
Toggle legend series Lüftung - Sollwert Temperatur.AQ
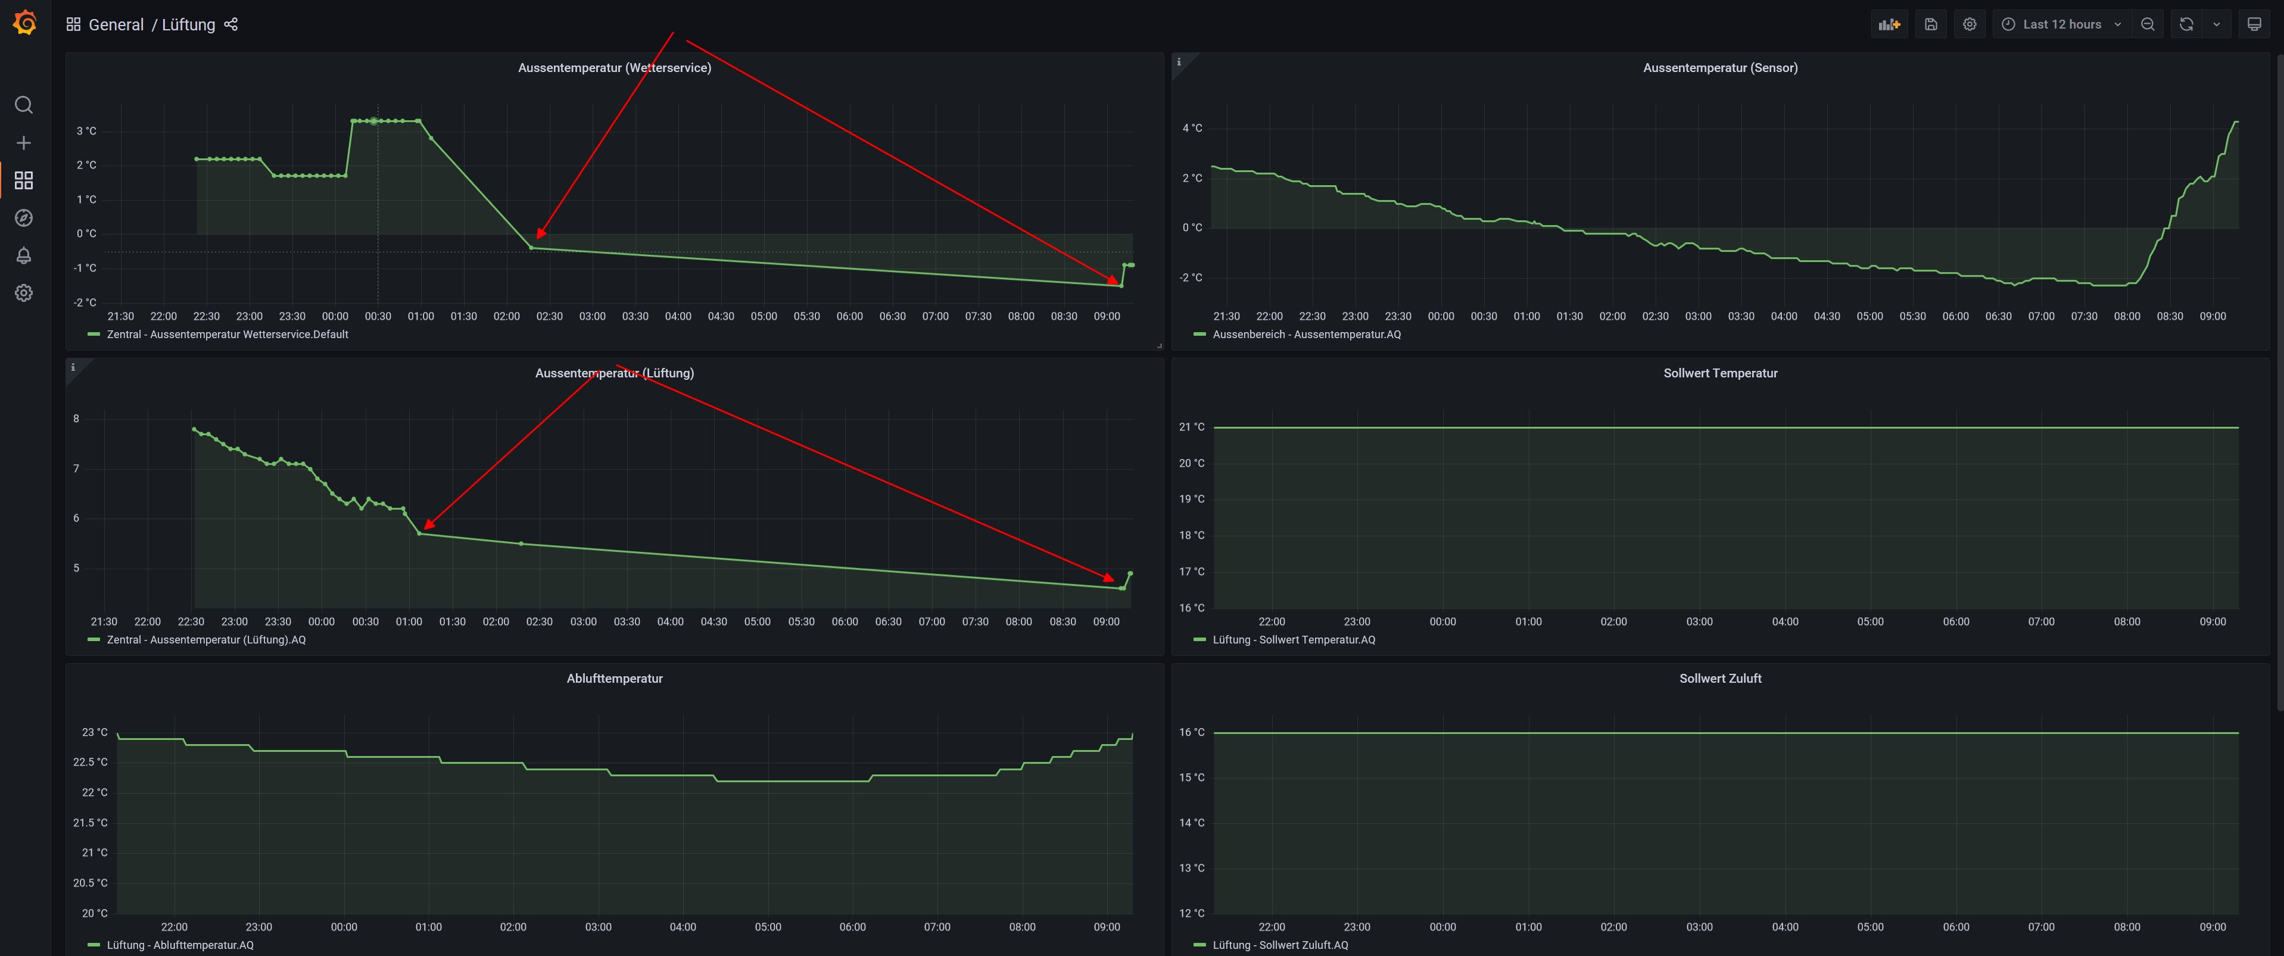click(1294, 640)
